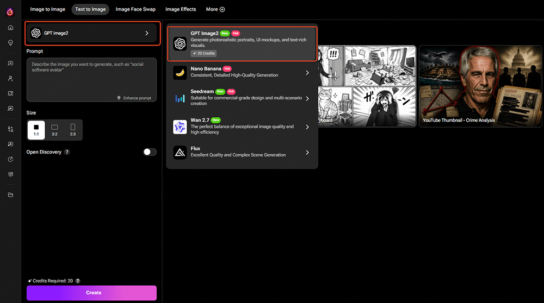The width and height of the screenshot is (544, 303).
Task: Open the GPT Image2 model selector chevron
Action: 147,33
